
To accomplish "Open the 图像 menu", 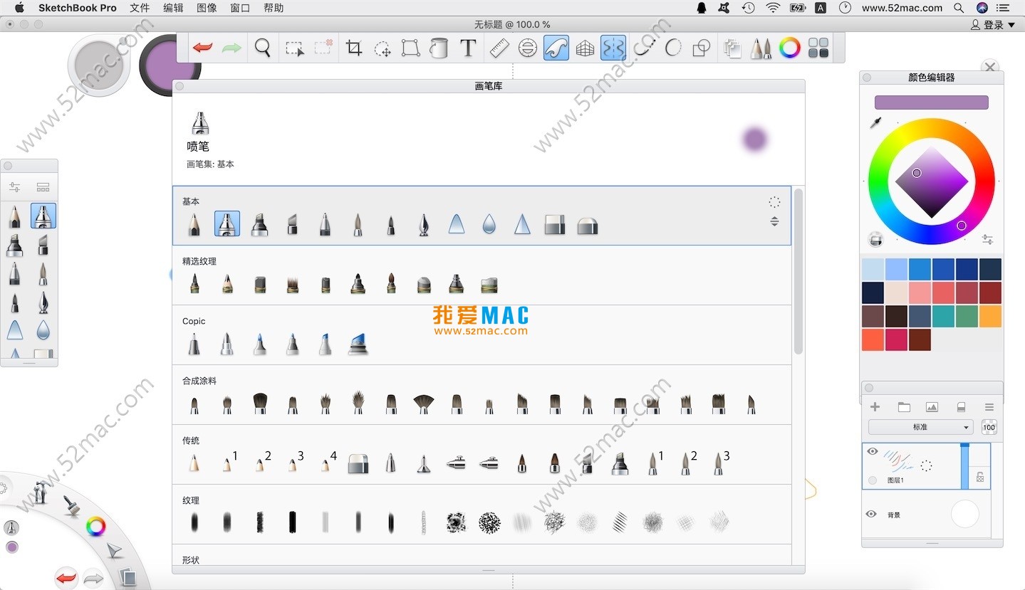I will [207, 8].
